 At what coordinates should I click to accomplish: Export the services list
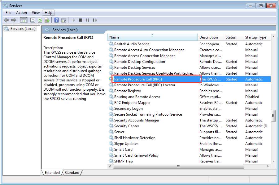47,20
